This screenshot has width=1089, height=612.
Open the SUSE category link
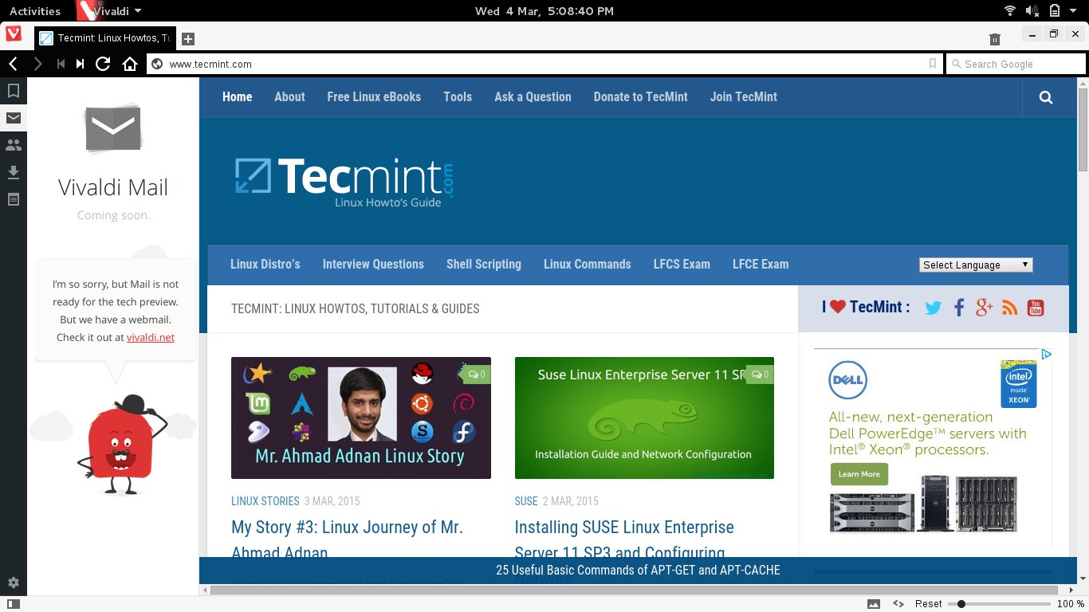pos(526,501)
